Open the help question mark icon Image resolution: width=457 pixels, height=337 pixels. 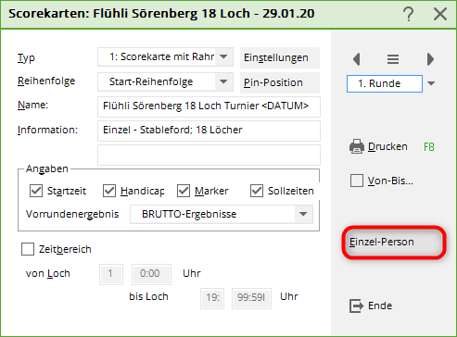[409, 14]
